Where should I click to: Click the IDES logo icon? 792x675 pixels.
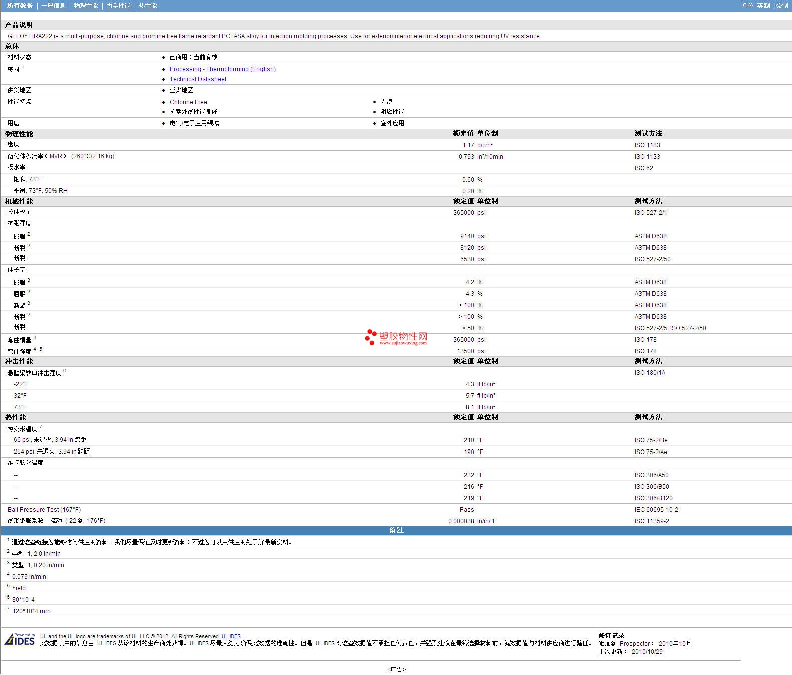click(x=20, y=640)
